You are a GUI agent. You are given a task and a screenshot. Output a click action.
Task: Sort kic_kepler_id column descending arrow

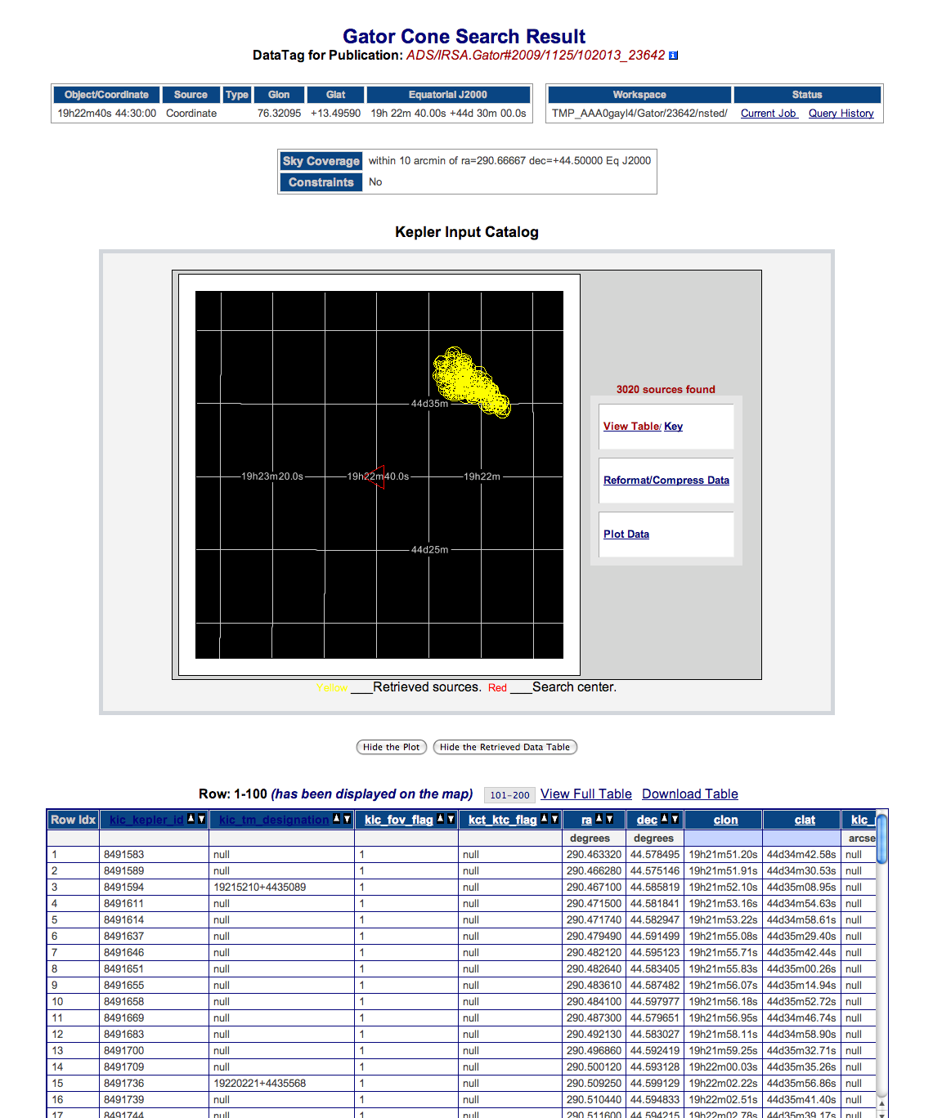pos(202,819)
